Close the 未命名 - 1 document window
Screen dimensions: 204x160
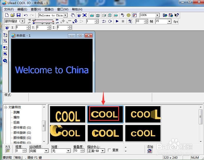(89, 36)
